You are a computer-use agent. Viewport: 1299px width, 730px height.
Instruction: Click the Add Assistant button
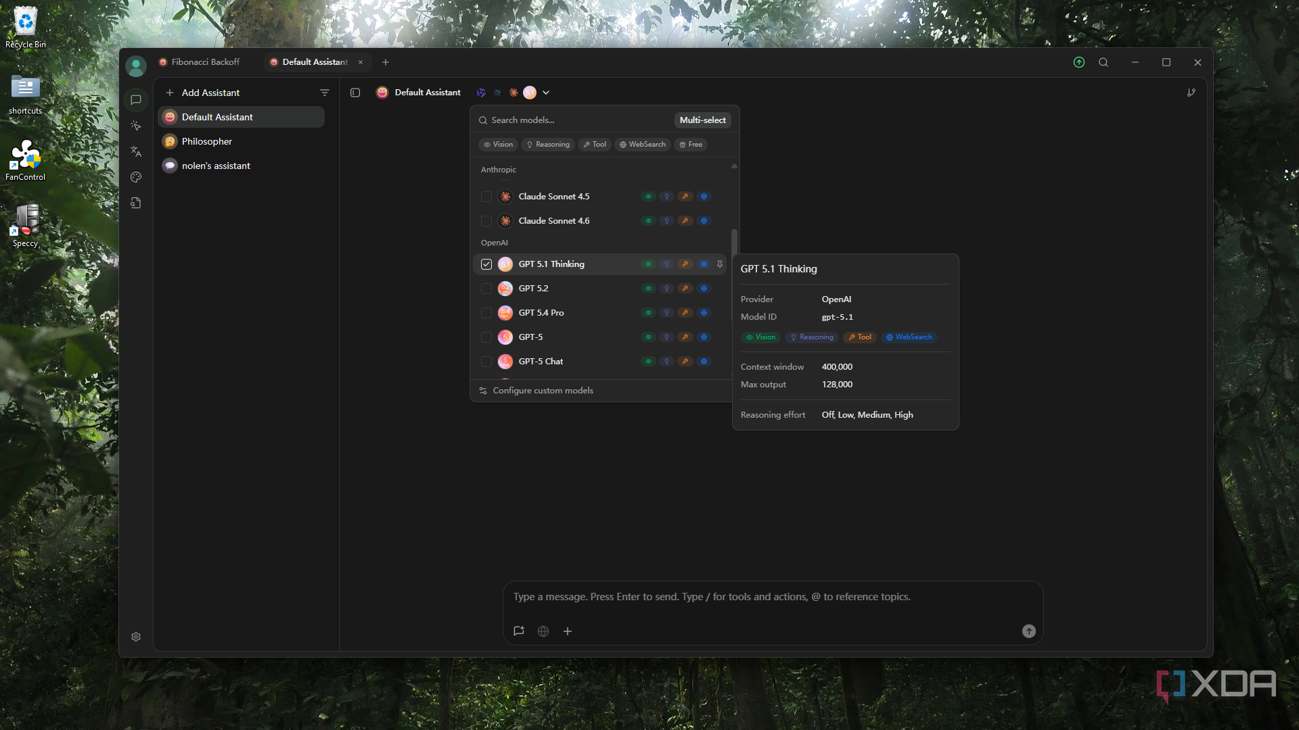pyautogui.click(x=202, y=93)
